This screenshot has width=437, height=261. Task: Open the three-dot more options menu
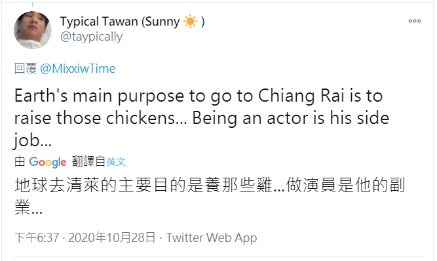click(x=415, y=21)
